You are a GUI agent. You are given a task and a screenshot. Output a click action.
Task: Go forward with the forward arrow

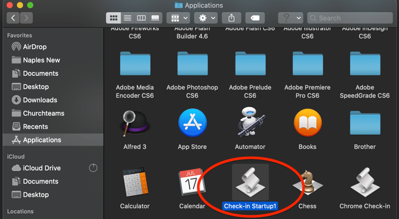[26, 18]
